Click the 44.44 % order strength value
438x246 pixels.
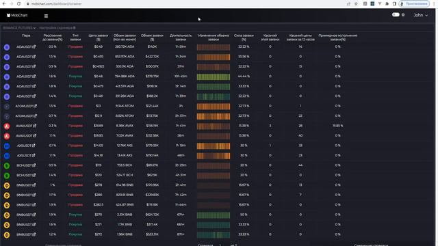click(244, 77)
